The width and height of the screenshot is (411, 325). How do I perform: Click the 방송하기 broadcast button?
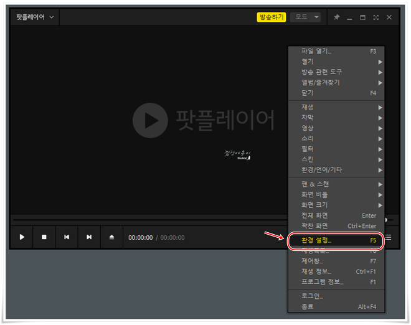(272, 17)
